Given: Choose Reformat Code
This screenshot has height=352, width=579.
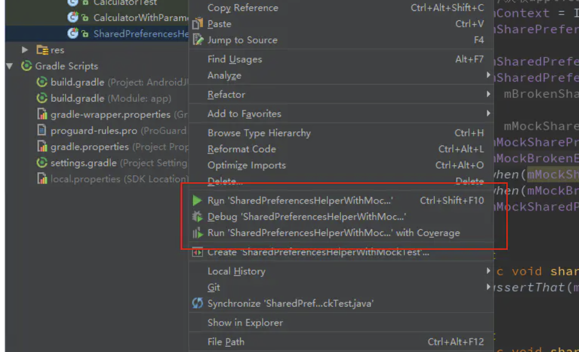Looking at the screenshot, I should [341, 149].
